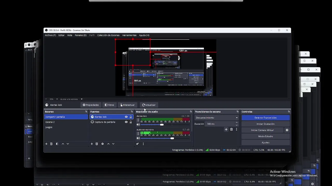Zoom in the preview with plus icon
The height and width of the screenshot is (186, 332).
coord(57,99)
